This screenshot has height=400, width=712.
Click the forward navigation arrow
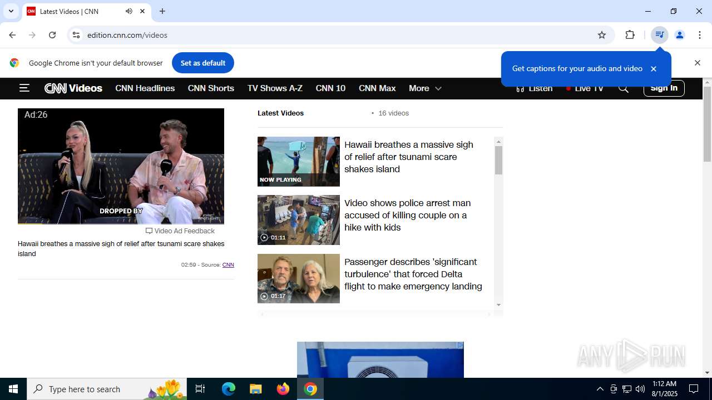pos(32,35)
